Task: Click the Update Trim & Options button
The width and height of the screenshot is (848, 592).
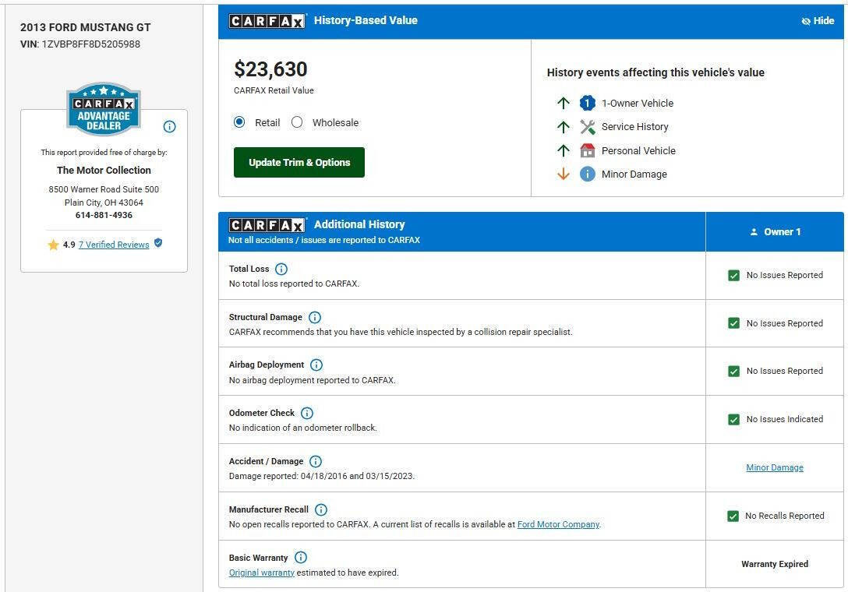Action: [x=299, y=162]
